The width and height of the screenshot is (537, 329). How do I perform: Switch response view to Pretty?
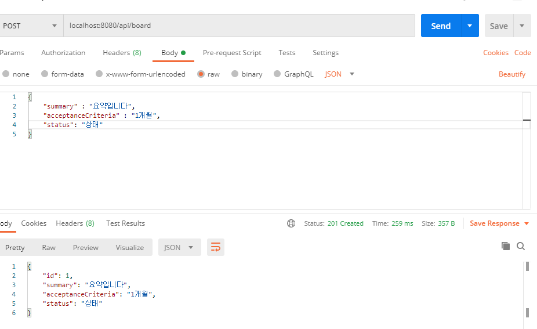pyautogui.click(x=14, y=247)
